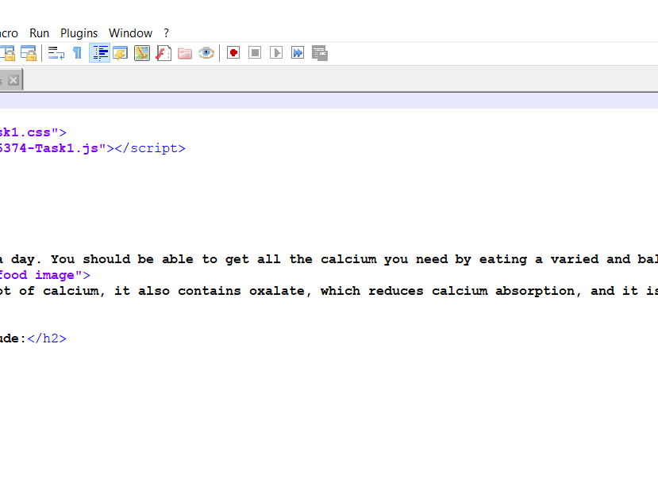Close the open document tab
Viewport: 658px width, 493px height.
pos(13,80)
